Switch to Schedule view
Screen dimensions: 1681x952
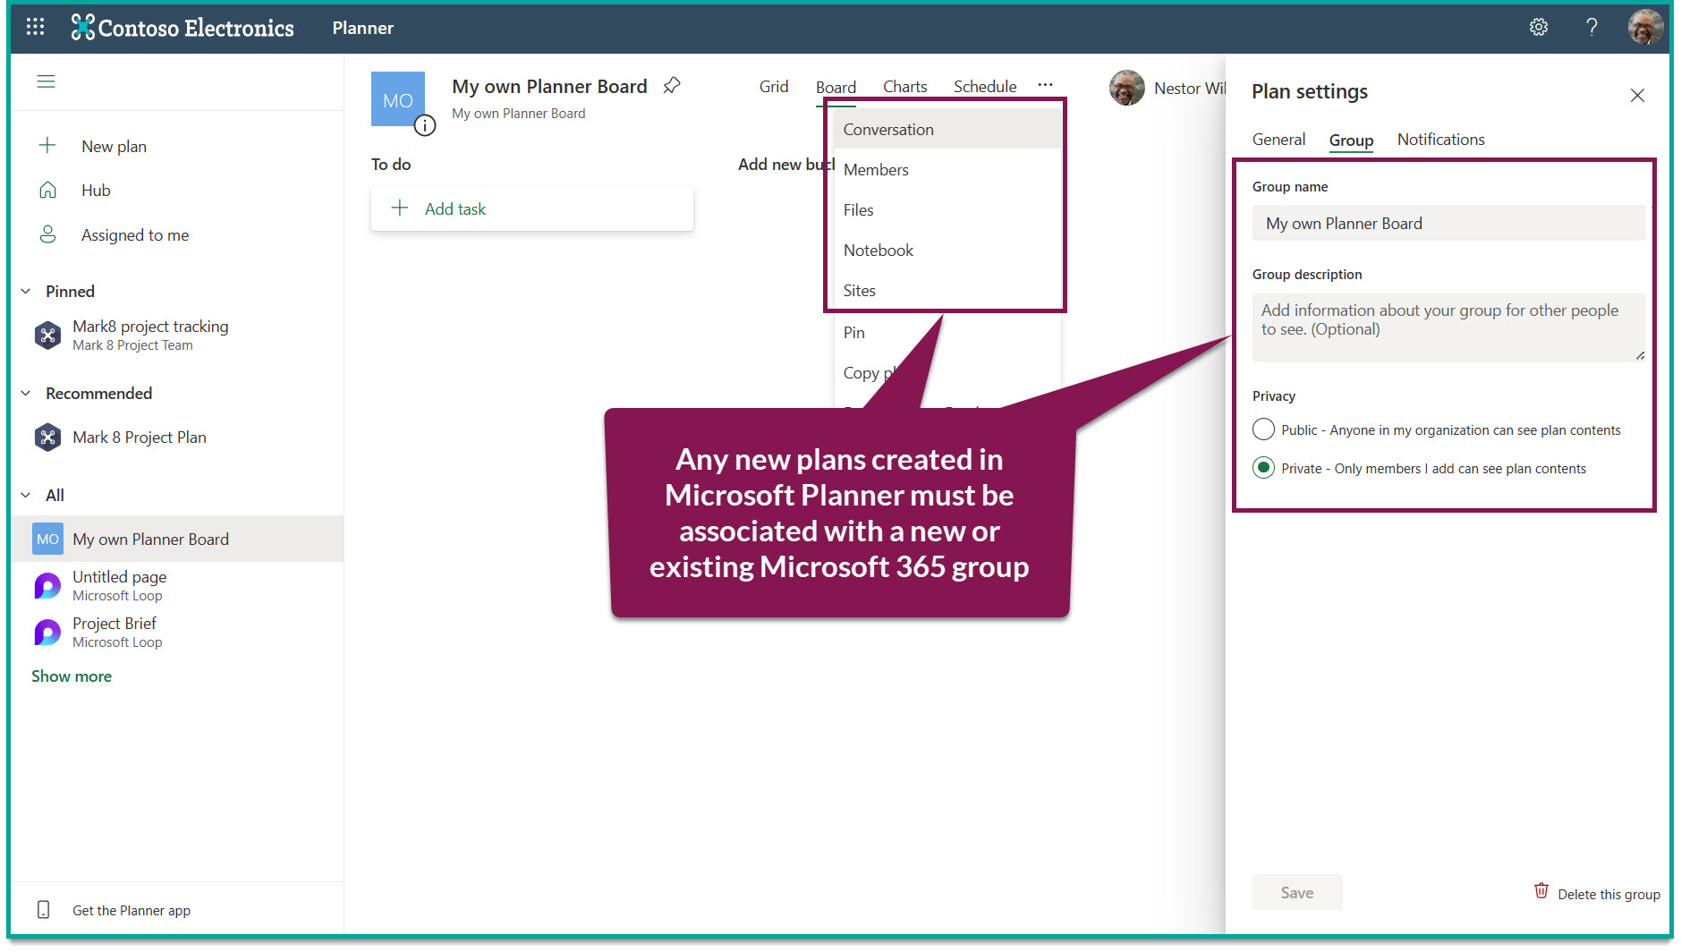(985, 86)
